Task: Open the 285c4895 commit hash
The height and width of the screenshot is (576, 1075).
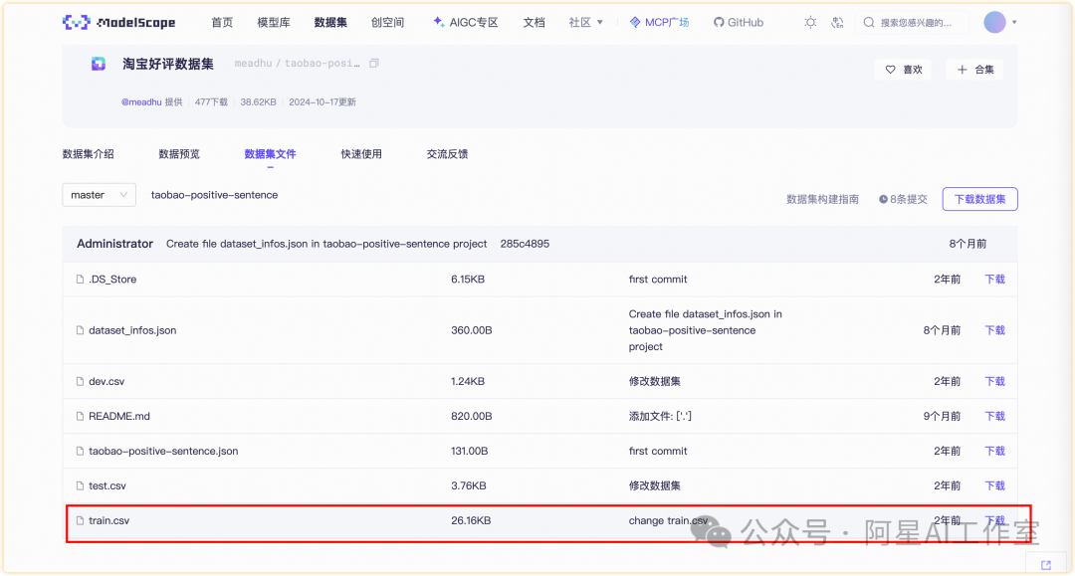Action: (525, 244)
